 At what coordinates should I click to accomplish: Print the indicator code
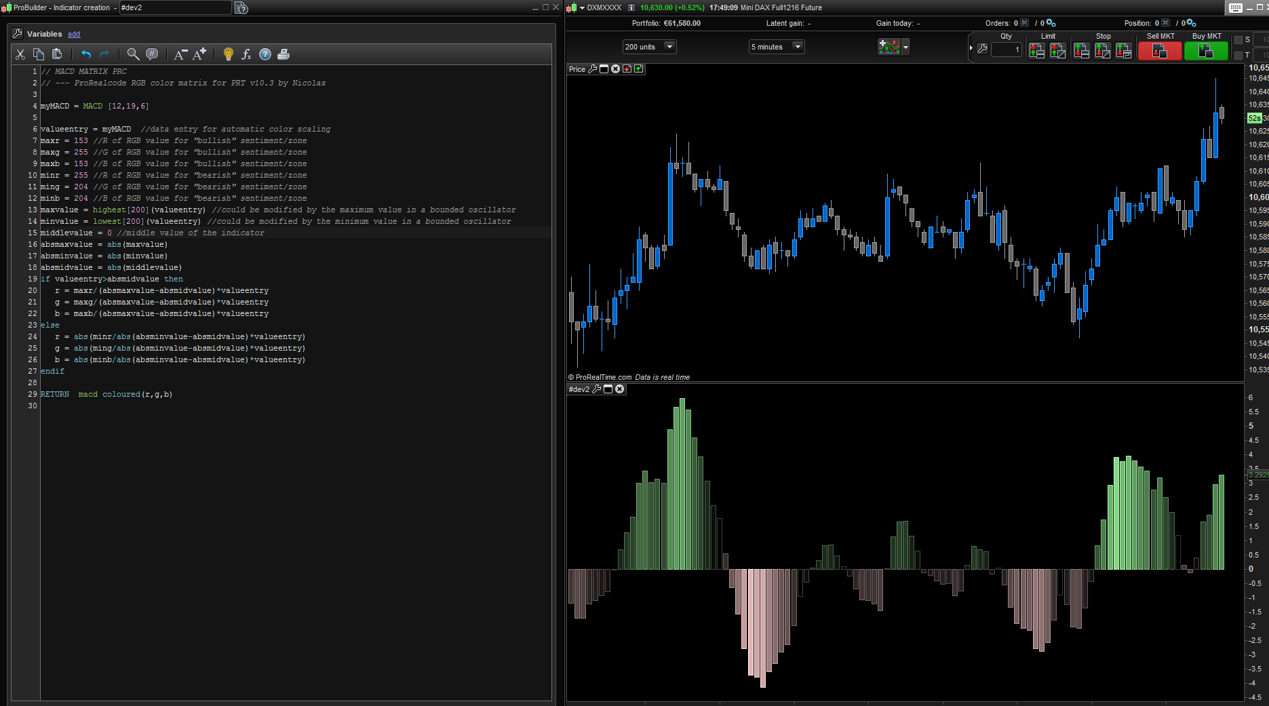pyautogui.click(x=284, y=54)
